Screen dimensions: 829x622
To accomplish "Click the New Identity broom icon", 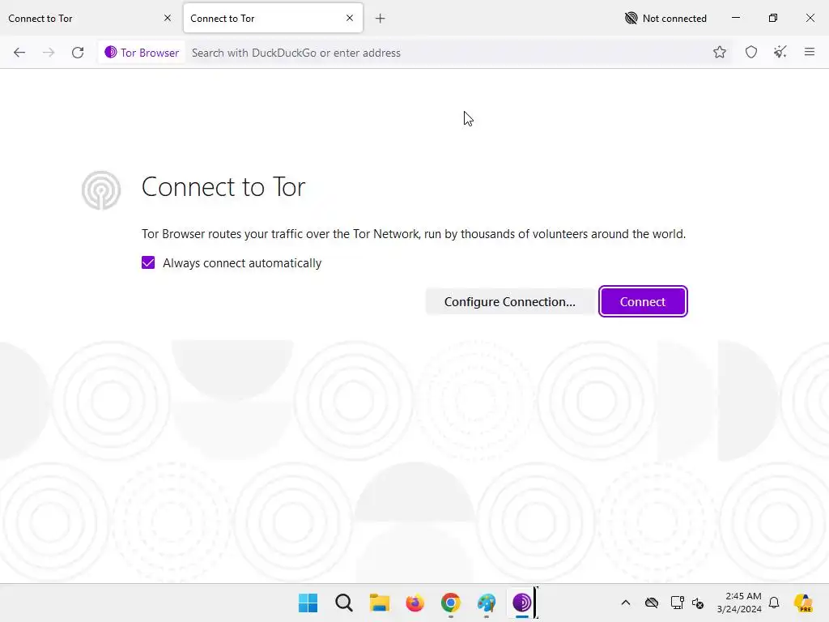I will 780,53.
